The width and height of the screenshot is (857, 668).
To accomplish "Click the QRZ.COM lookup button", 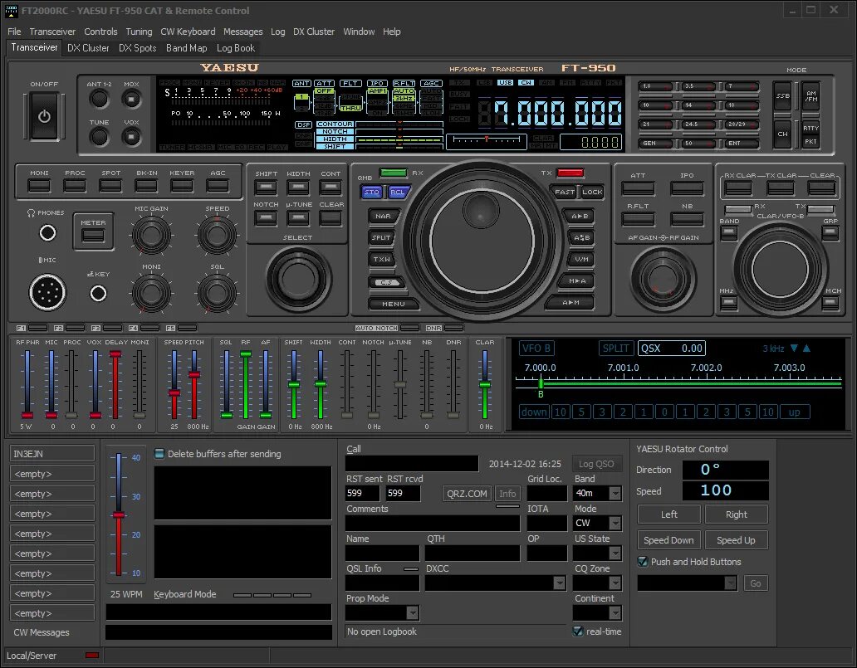I will click(467, 494).
